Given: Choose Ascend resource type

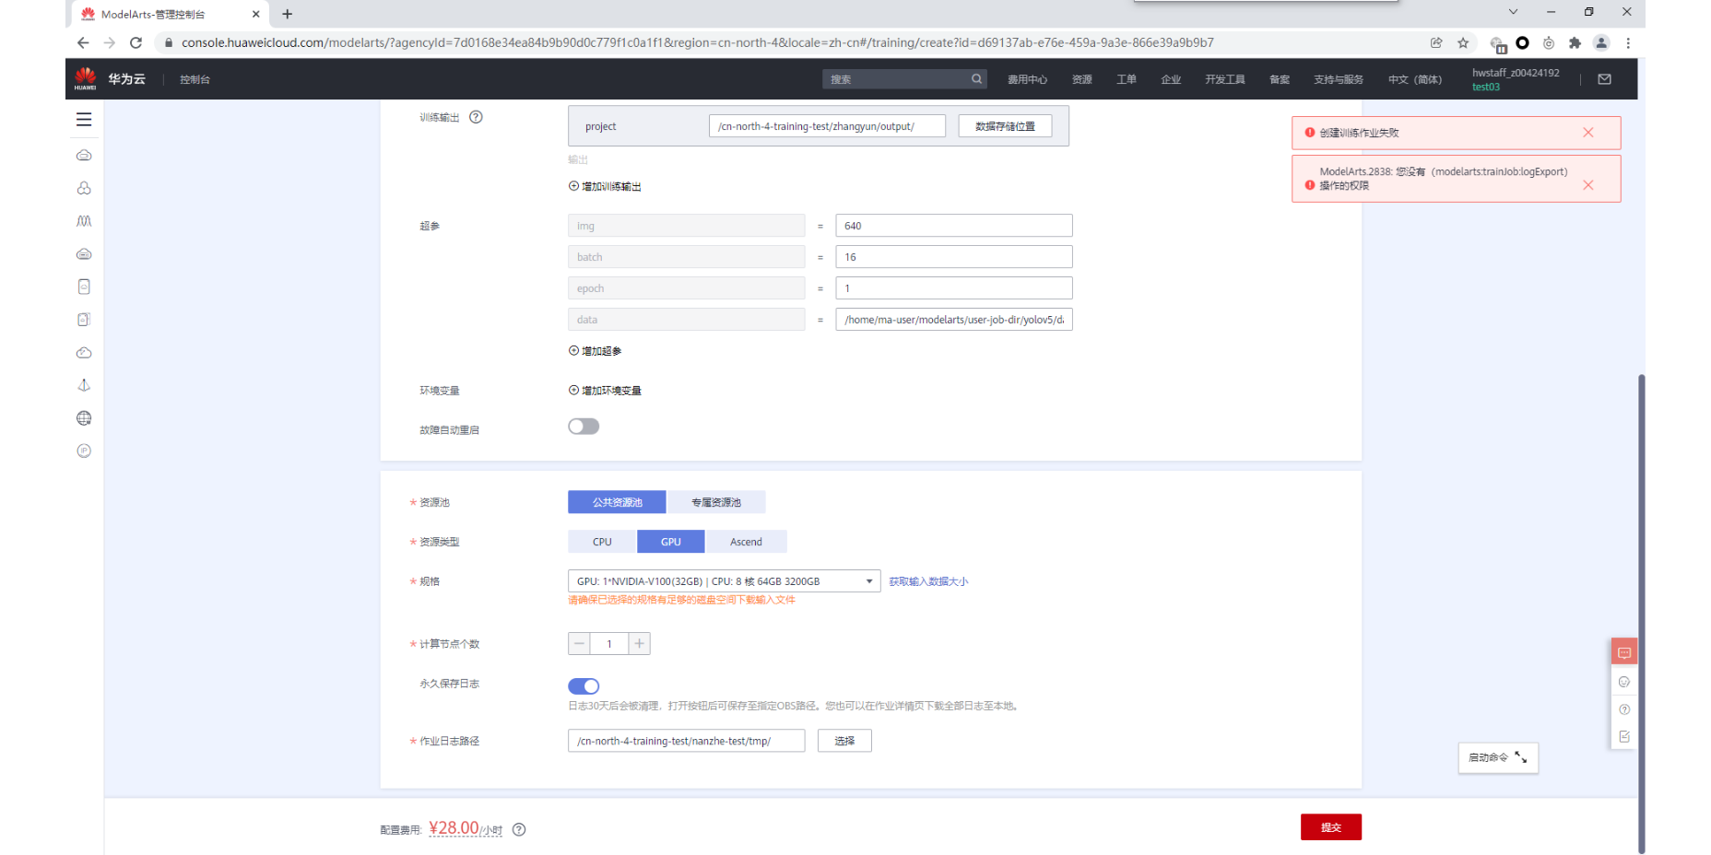Looking at the screenshot, I should 746,542.
